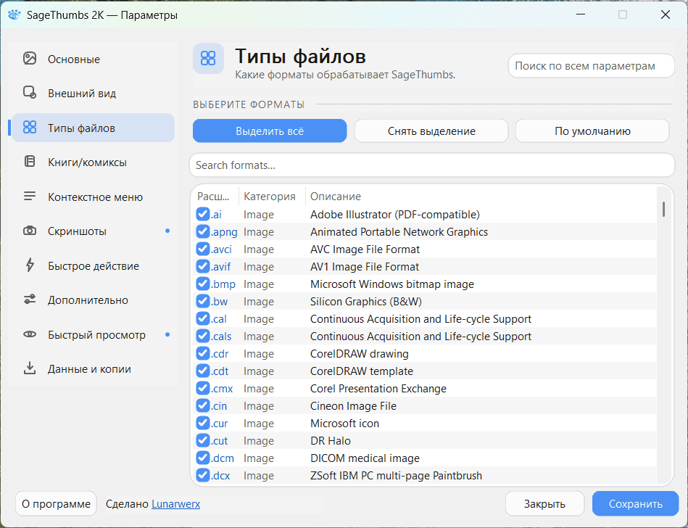Open the Основные settings section
This screenshot has height=528, width=688.
(93, 59)
